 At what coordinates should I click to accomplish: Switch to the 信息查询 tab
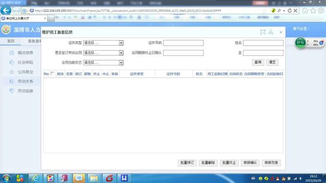tap(35, 41)
